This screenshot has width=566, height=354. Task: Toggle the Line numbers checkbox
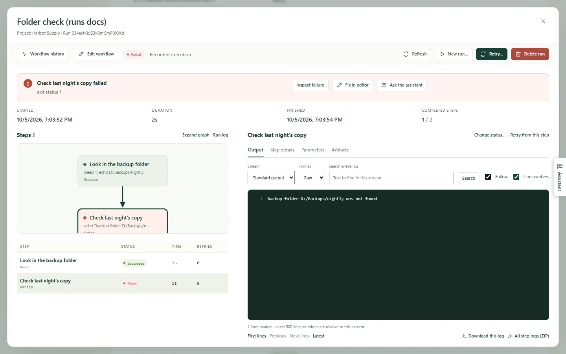516,177
